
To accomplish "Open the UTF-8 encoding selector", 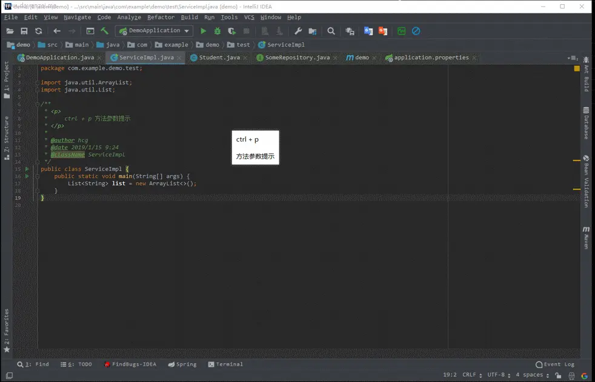I will pos(499,375).
